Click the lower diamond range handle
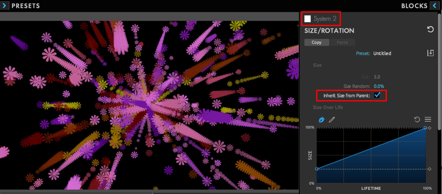Image resolution: width=442 pixels, height=194 pixels. [429, 169]
